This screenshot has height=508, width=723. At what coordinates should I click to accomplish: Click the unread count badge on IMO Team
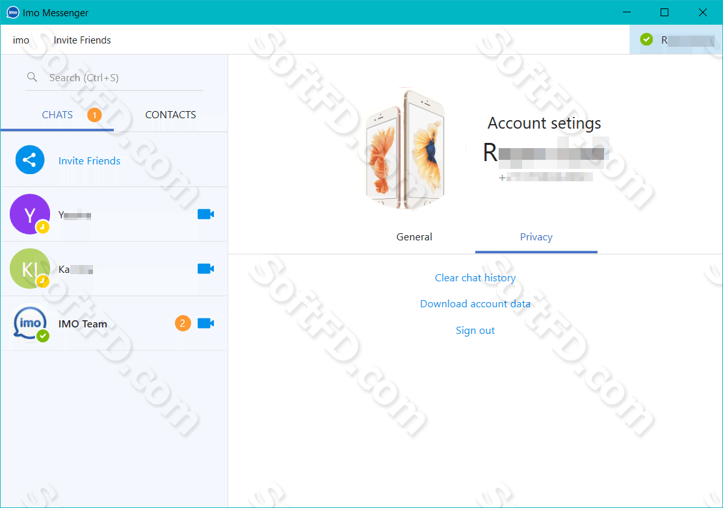183,324
